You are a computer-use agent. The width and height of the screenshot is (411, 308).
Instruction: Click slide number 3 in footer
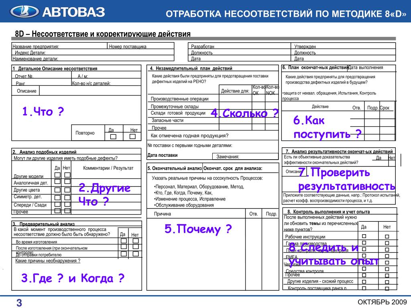(x=19, y=302)
